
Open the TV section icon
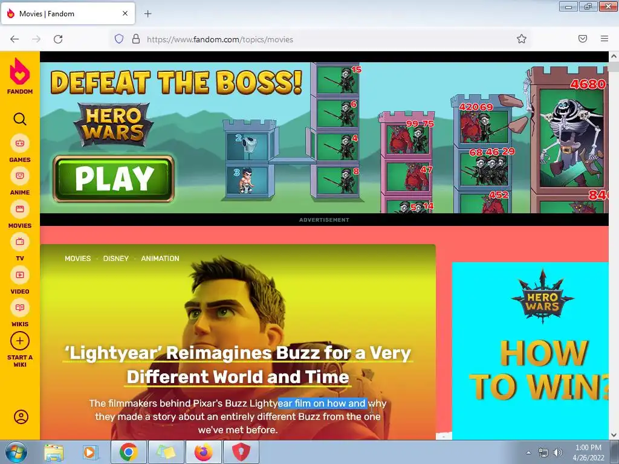pyautogui.click(x=20, y=242)
